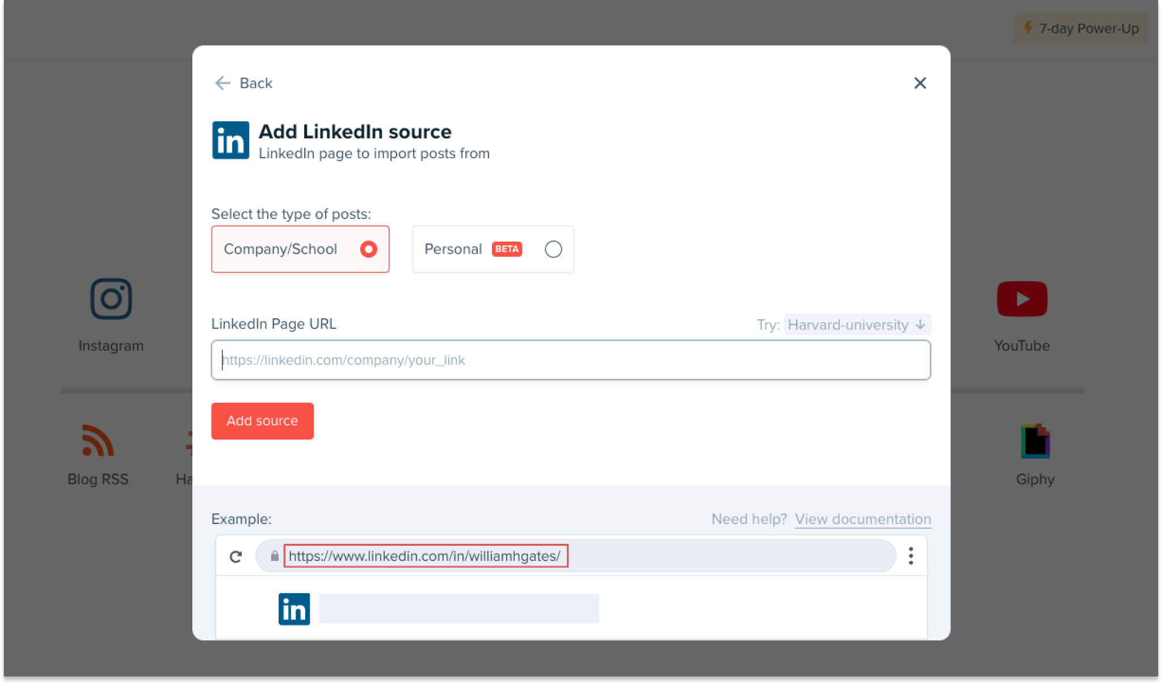Click the reload icon in the example browser bar
This screenshot has width=1162, height=684.
tap(236, 556)
